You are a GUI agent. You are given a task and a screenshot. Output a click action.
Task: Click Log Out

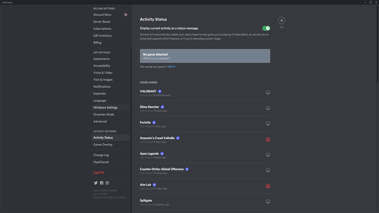pos(110,172)
